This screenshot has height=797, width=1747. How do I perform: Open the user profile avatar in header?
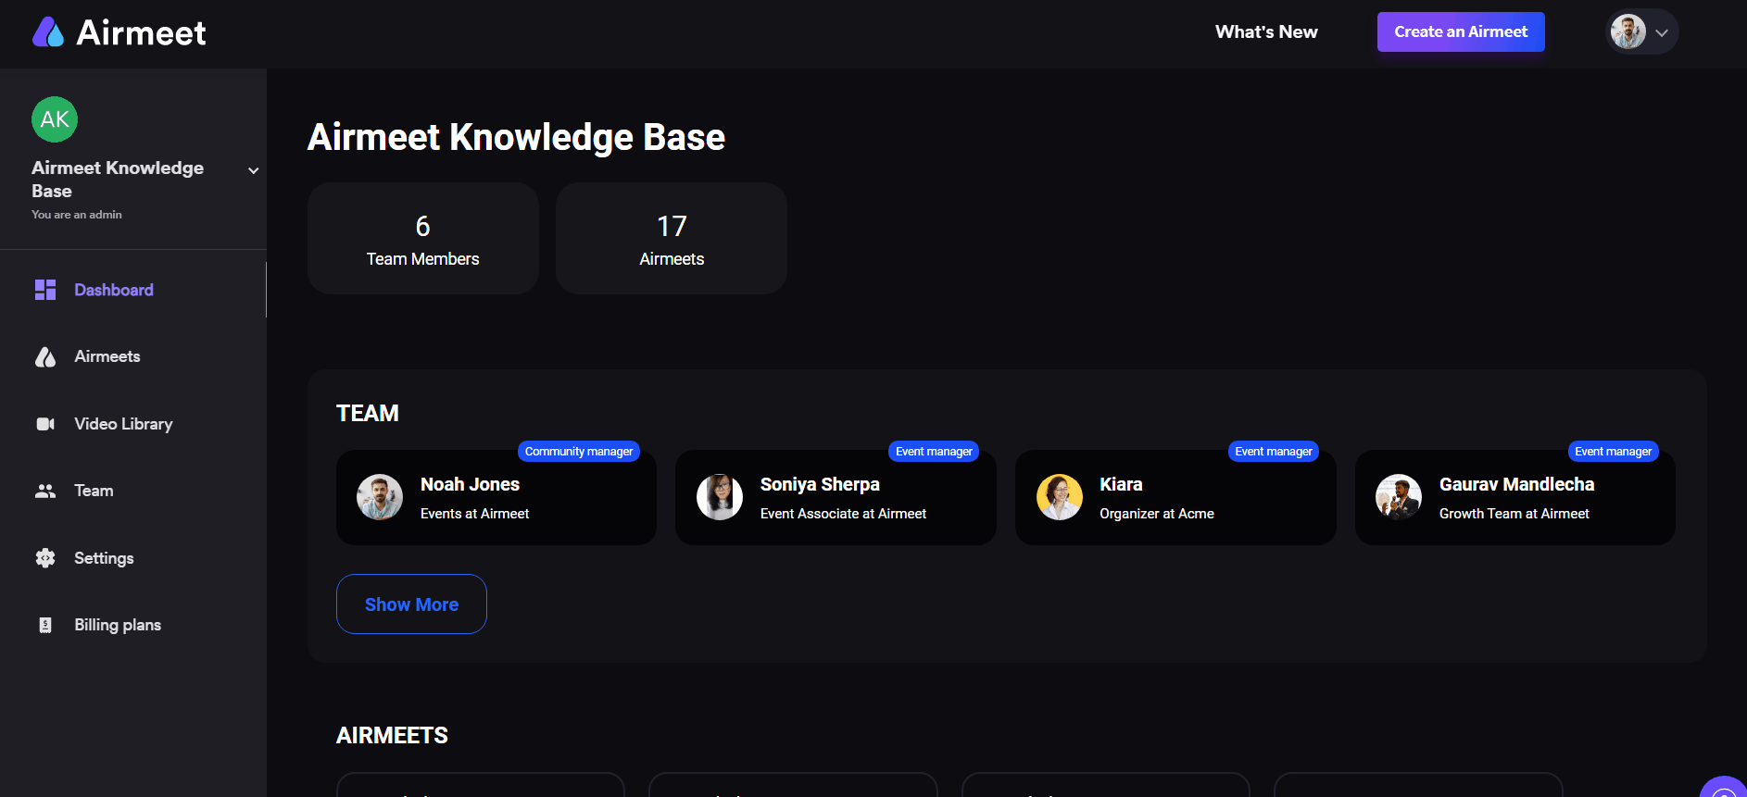point(1628,31)
